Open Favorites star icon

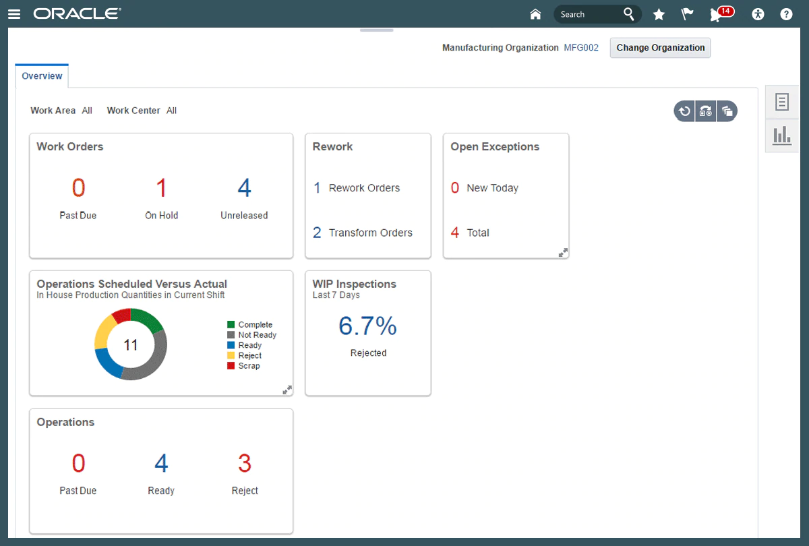click(659, 14)
